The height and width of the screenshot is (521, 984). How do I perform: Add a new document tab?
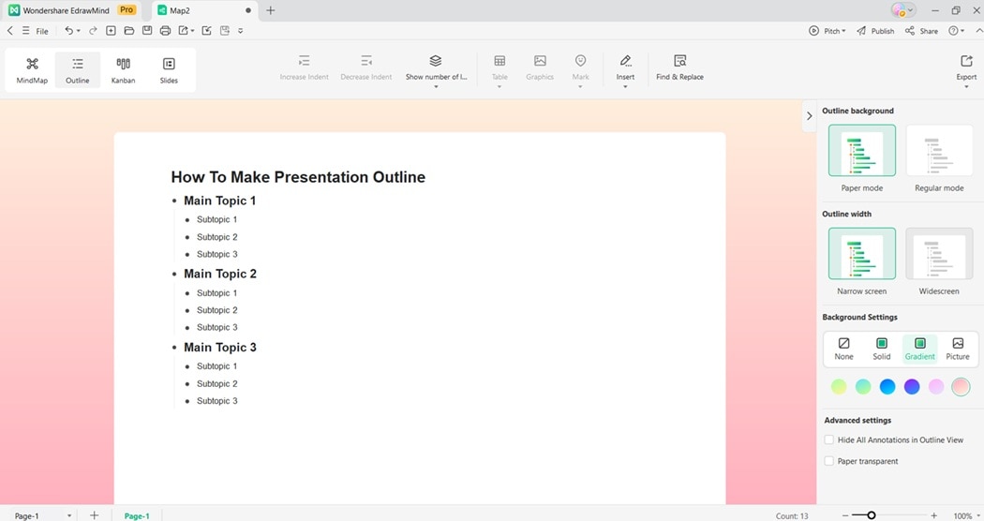click(x=271, y=10)
